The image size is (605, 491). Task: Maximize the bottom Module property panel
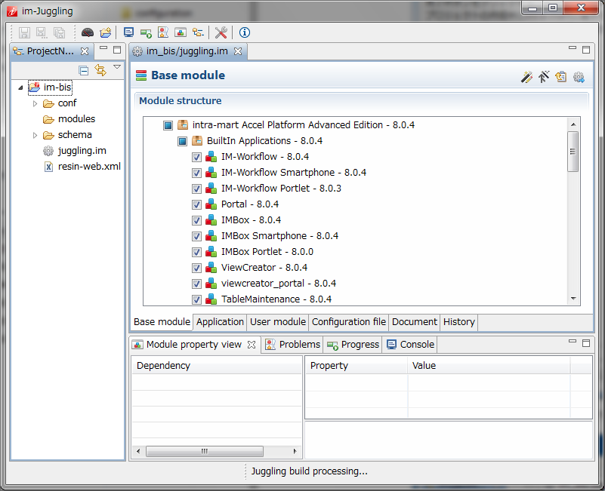pyautogui.click(x=586, y=342)
